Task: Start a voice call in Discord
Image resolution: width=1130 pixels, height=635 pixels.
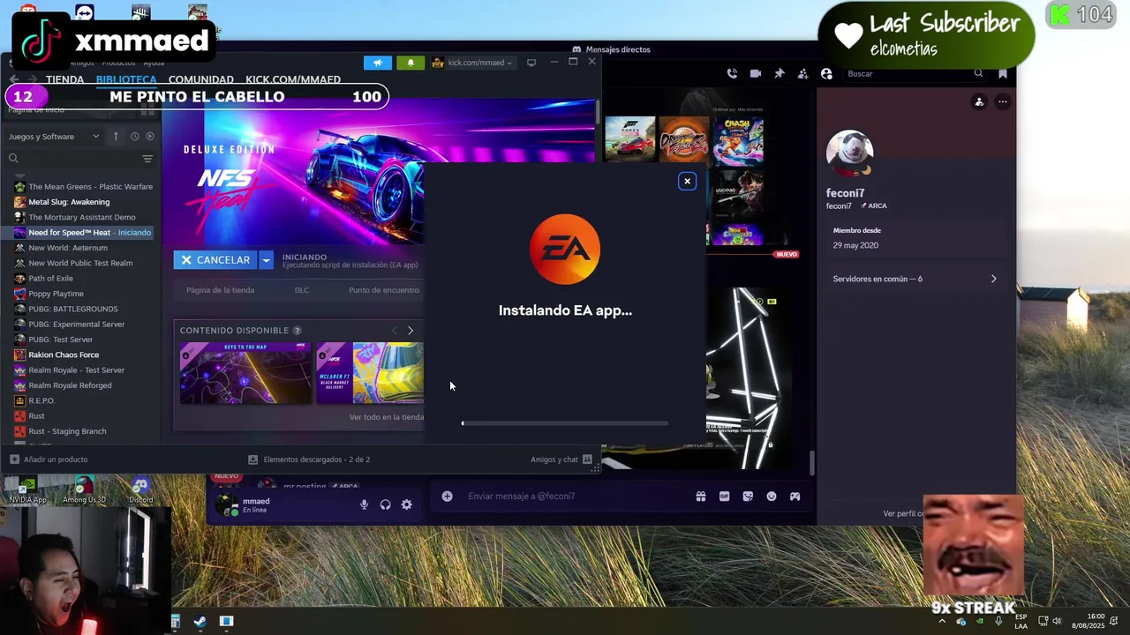Action: [x=732, y=74]
